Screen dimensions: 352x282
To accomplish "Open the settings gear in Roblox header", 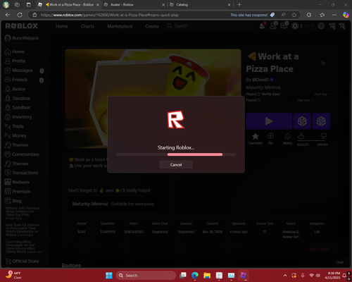I will pos(321,26).
